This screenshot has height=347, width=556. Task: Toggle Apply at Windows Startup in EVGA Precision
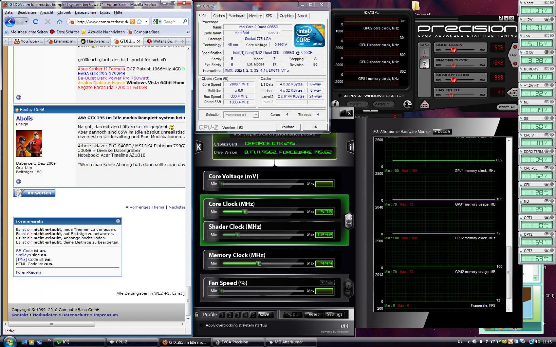pyautogui.click(x=340, y=96)
